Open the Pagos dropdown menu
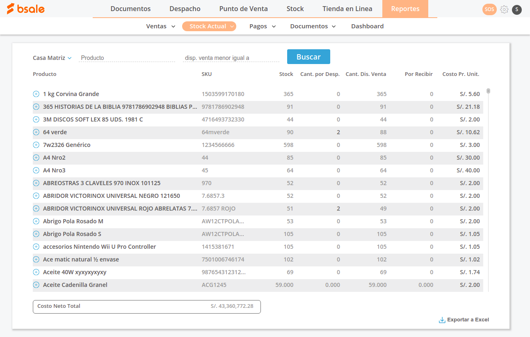 click(262, 26)
